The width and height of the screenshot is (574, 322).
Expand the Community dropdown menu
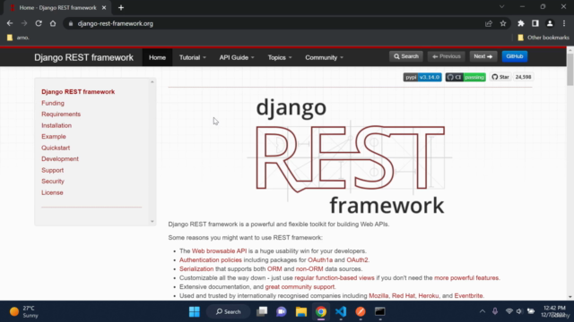pyautogui.click(x=325, y=57)
